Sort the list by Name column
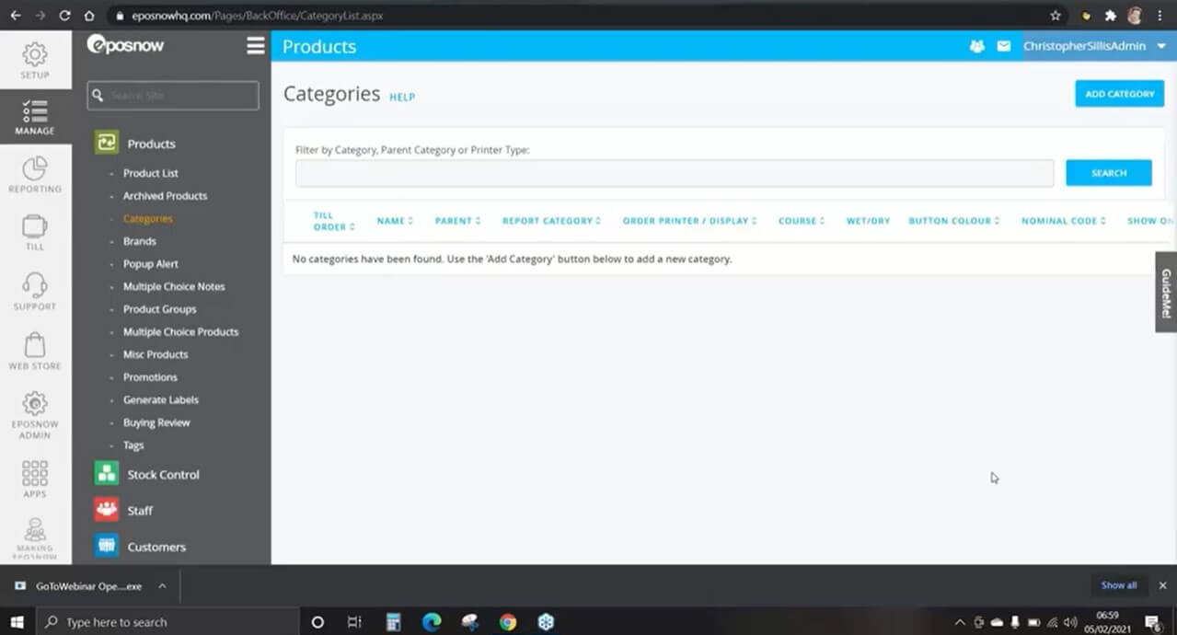The image size is (1177, 635). click(395, 221)
